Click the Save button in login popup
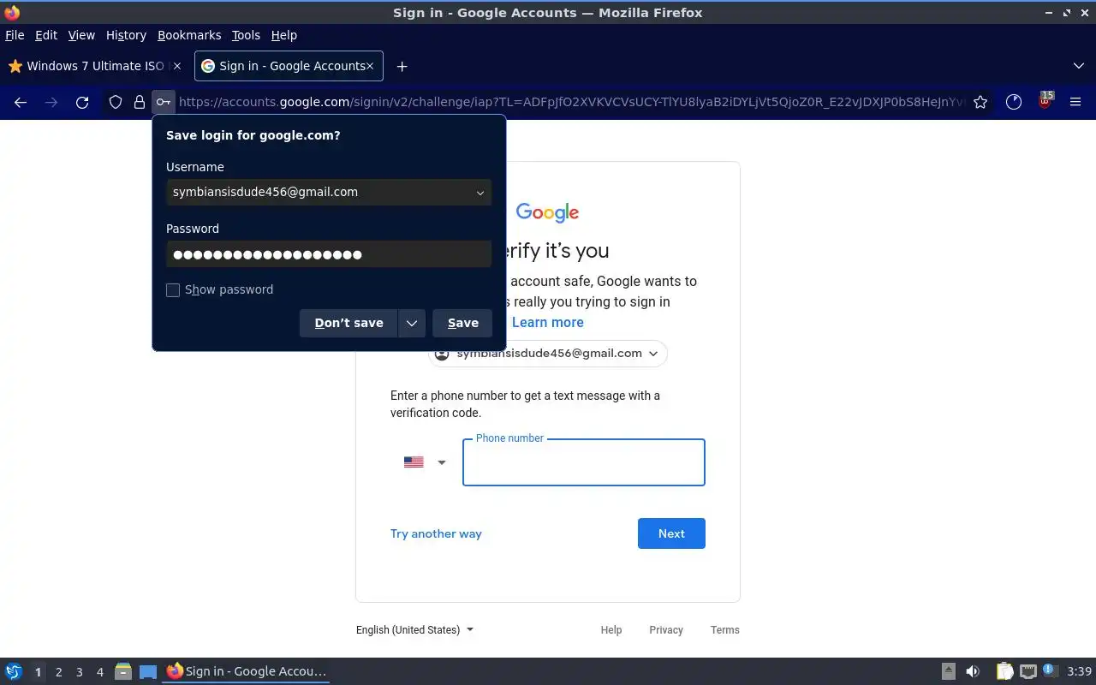Viewport: 1096px width, 685px height. point(462,323)
